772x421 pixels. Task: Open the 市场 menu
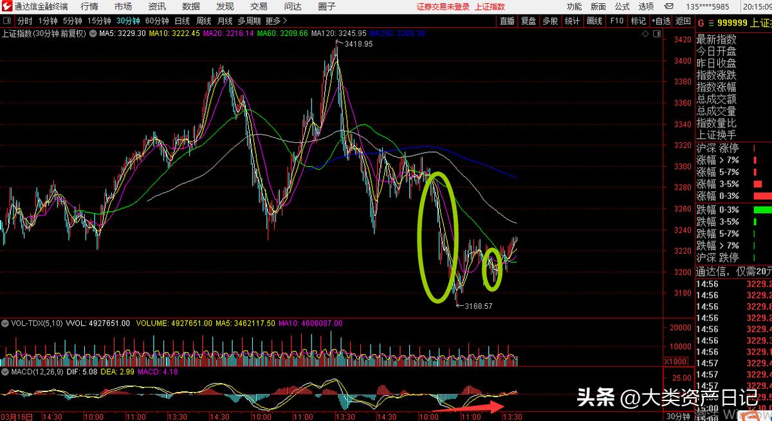point(123,6)
